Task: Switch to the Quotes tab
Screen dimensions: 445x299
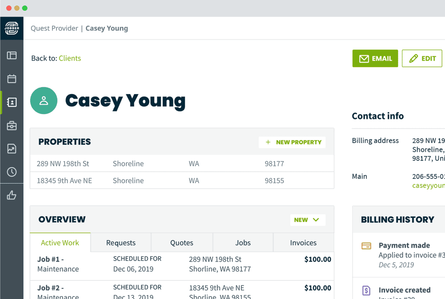Action: coord(182,243)
